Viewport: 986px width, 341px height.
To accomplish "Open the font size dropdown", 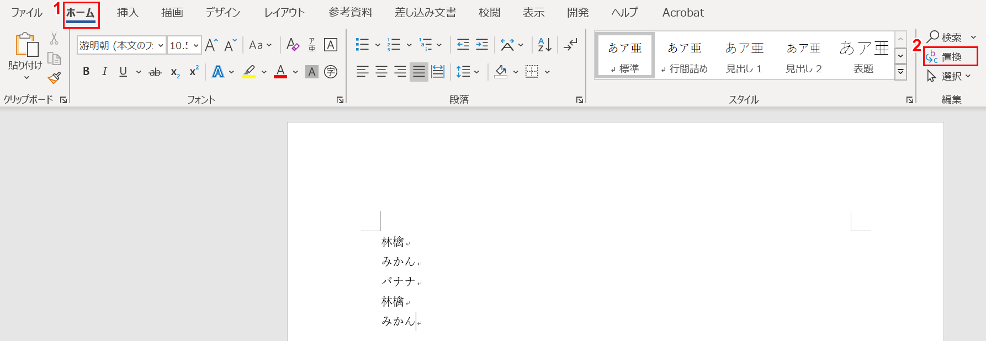I will pyautogui.click(x=196, y=45).
